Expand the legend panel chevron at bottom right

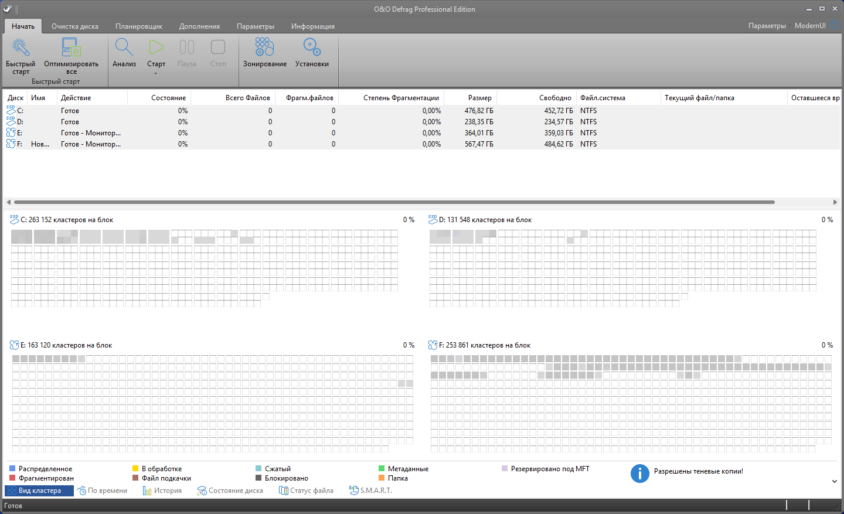click(835, 481)
